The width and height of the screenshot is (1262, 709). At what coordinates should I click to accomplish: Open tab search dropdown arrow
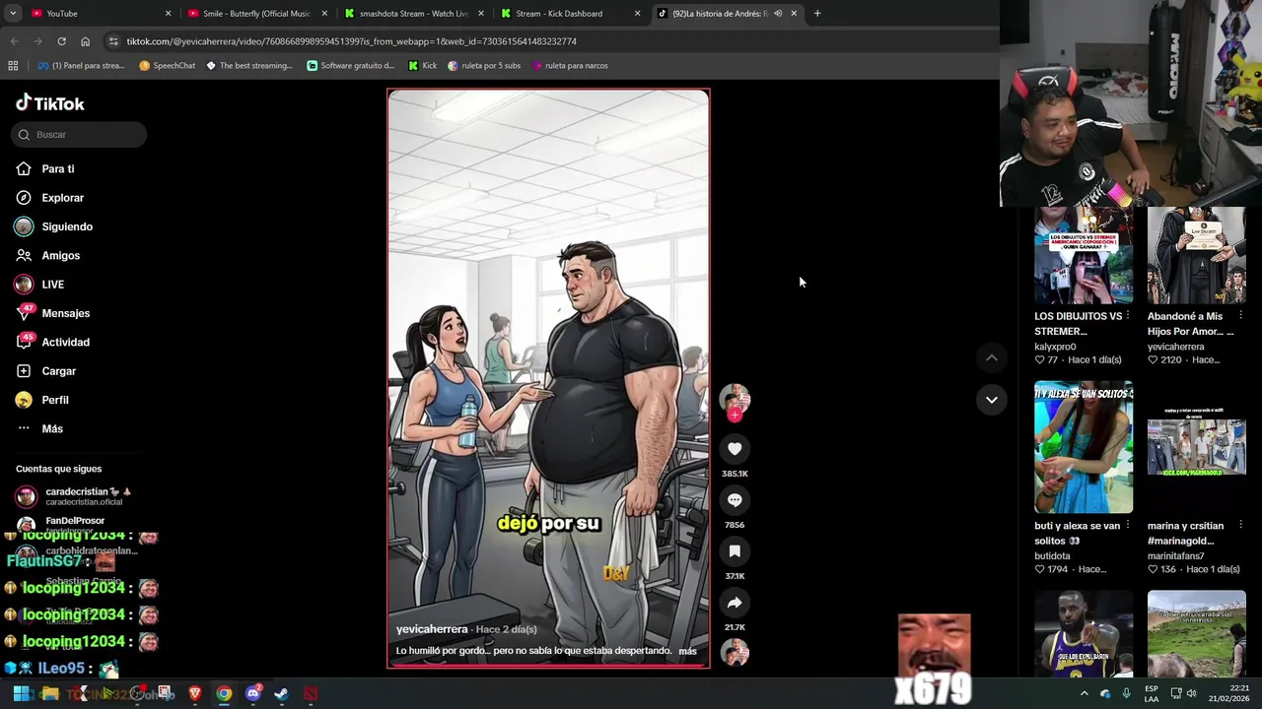[x=12, y=14]
